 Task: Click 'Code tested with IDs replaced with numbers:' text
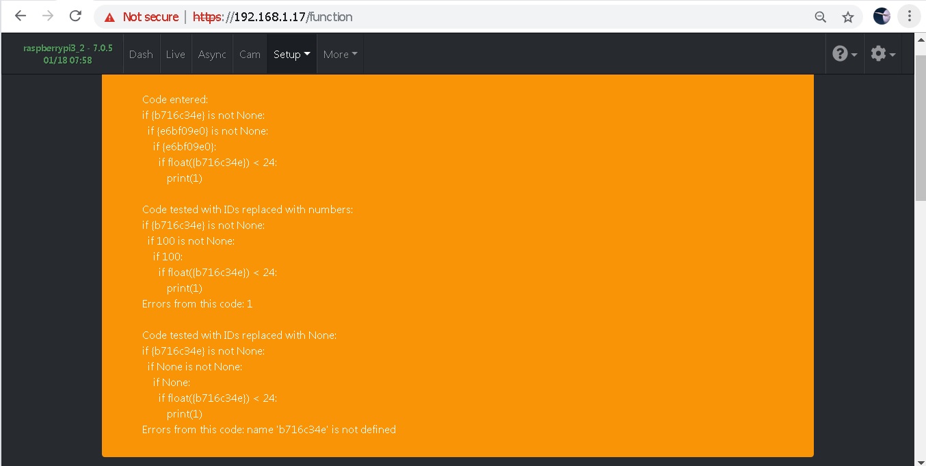[248, 210]
